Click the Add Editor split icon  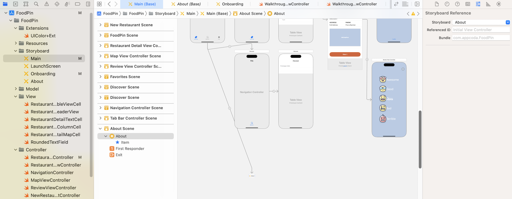pyautogui.click(x=417, y=4)
